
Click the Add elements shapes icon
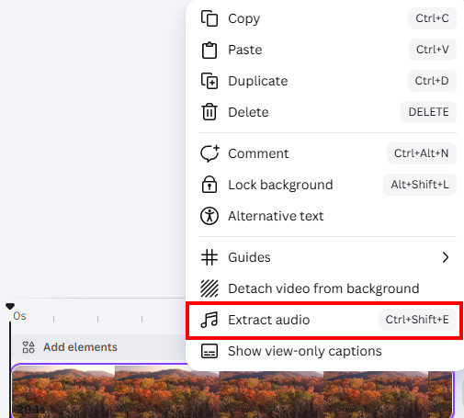tap(28, 347)
